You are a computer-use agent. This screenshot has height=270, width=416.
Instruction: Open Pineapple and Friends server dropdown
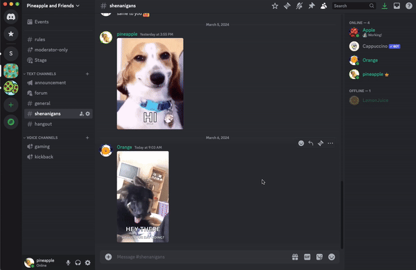53,6
